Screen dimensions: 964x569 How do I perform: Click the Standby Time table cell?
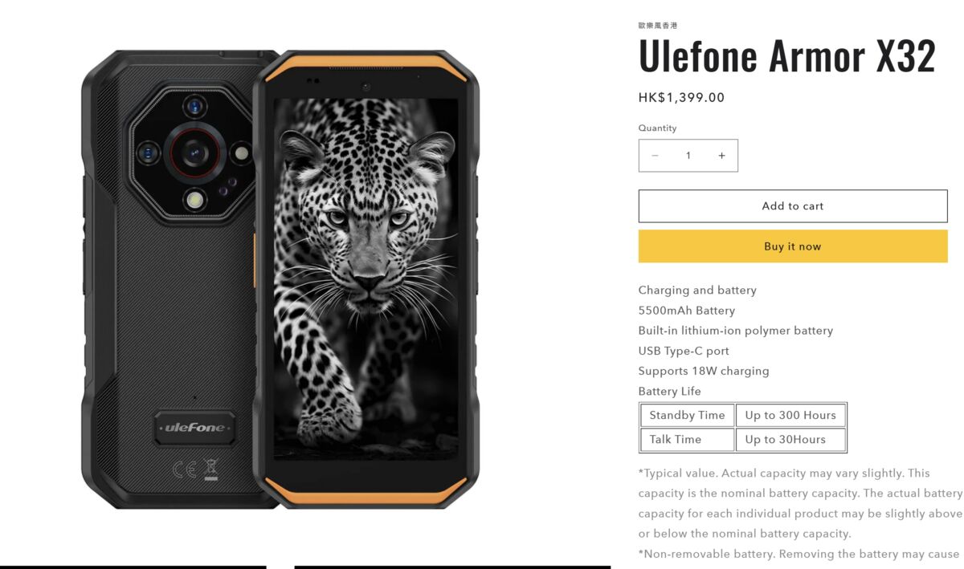[x=687, y=415]
